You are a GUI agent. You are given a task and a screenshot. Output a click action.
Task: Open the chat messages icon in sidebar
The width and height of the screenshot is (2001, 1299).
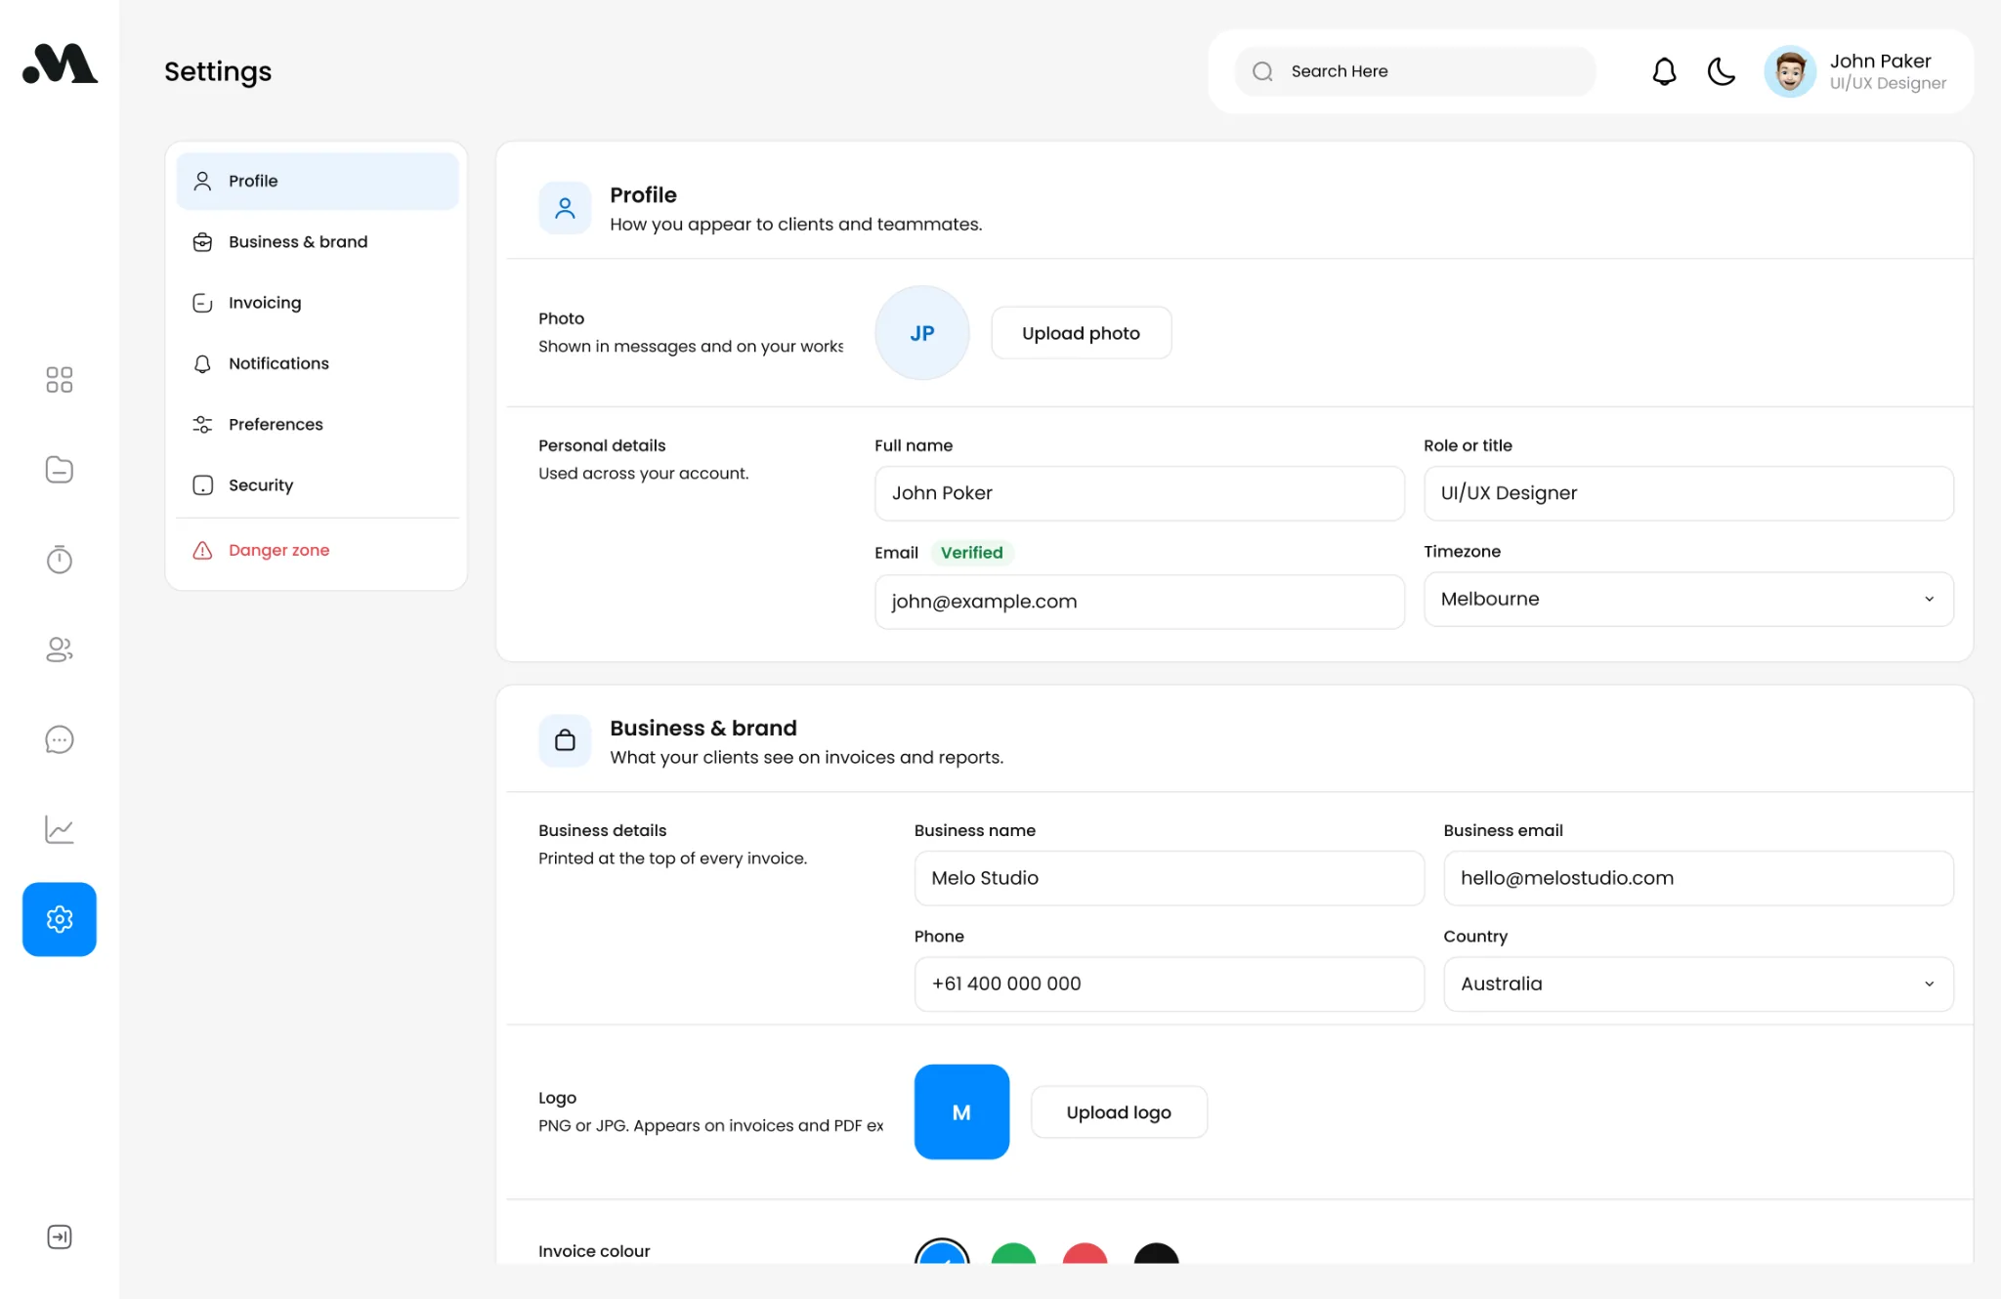click(x=60, y=739)
